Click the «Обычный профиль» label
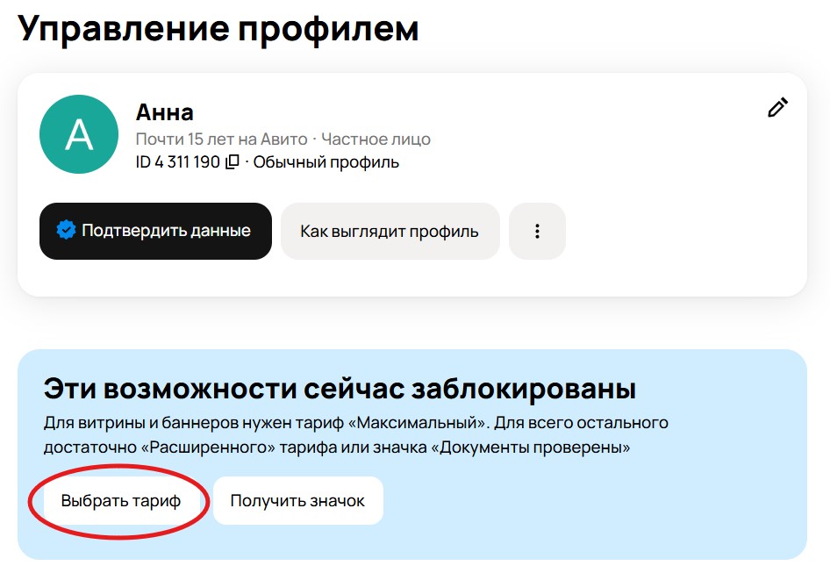 coord(326,161)
